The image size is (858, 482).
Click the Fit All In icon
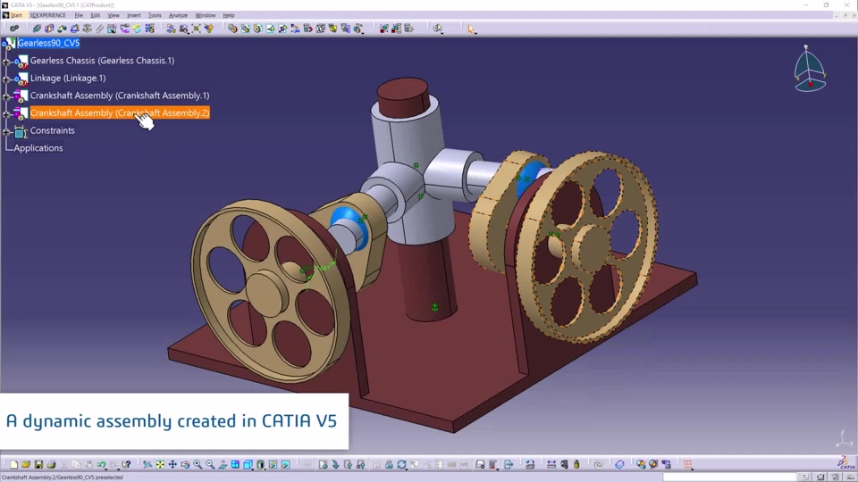[160, 464]
